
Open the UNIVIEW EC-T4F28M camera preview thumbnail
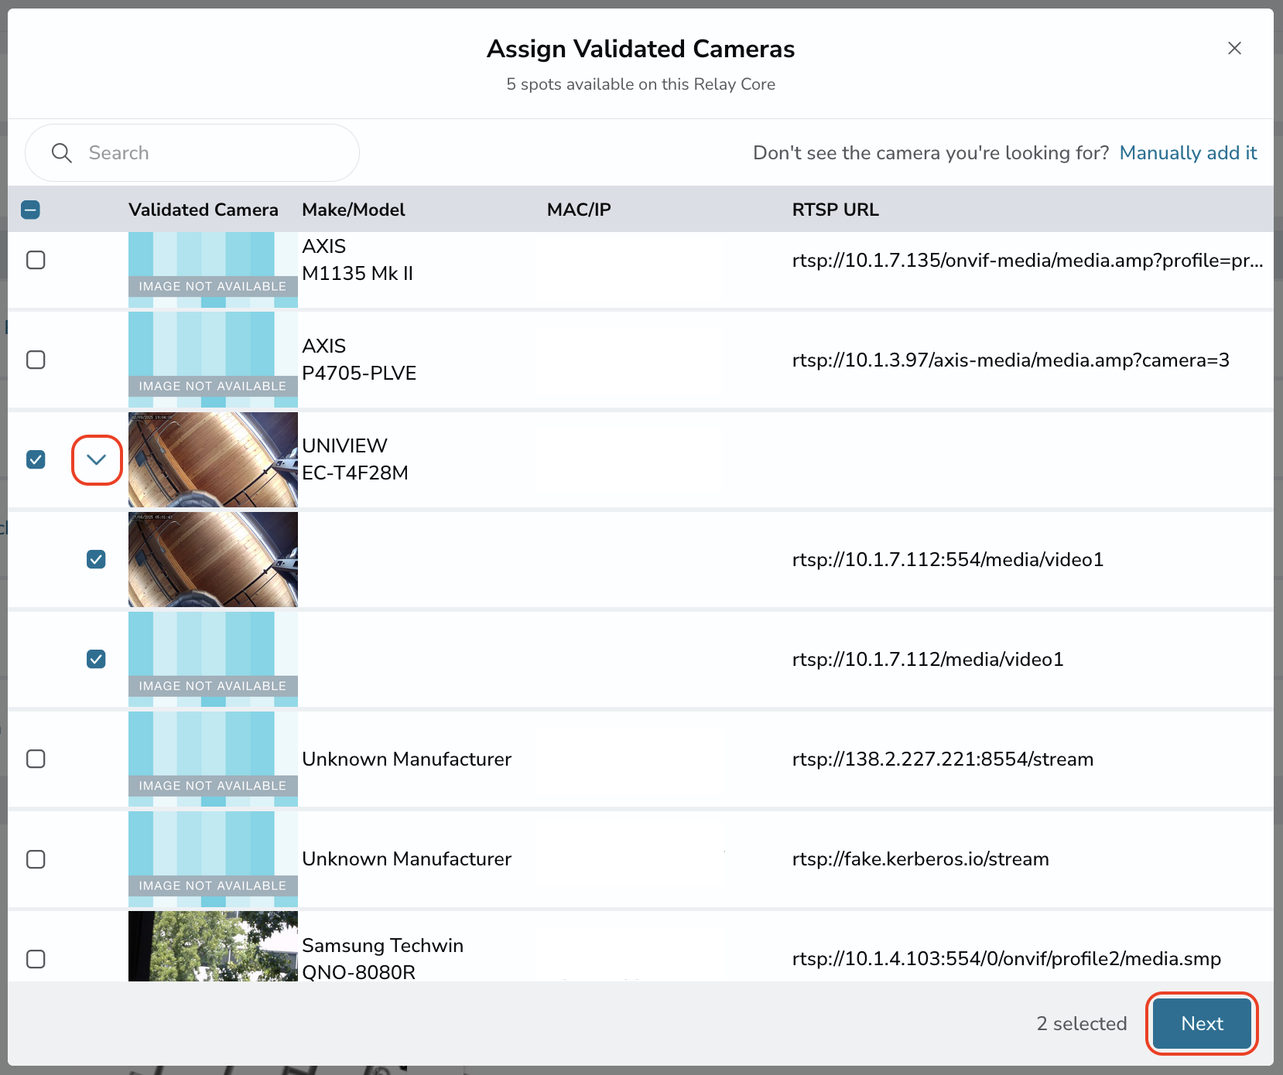click(x=213, y=459)
